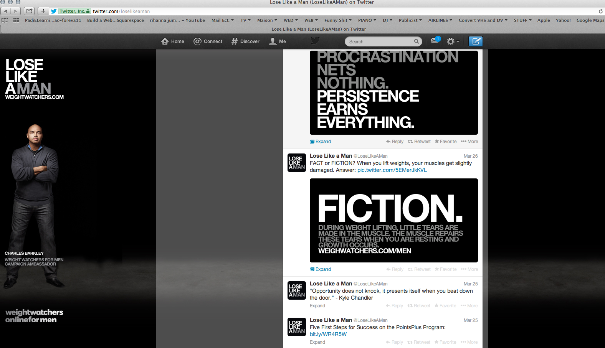Image resolution: width=605 pixels, height=348 pixels.
Task: Go to the Home tab
Action: (x=173, y=41)
